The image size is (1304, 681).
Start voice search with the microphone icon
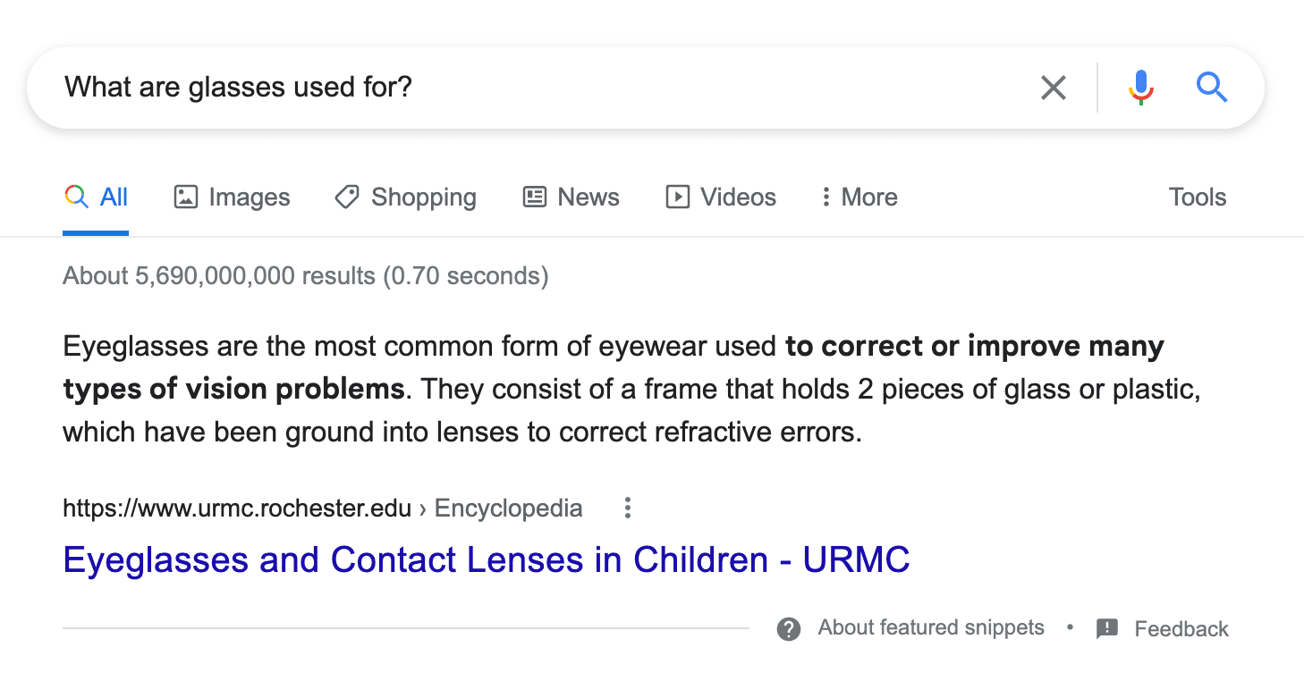coord(1140,88)
